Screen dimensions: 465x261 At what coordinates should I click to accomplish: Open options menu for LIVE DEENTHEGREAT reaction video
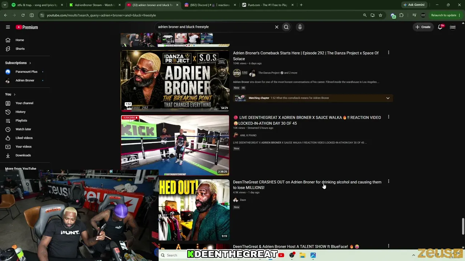388,117
